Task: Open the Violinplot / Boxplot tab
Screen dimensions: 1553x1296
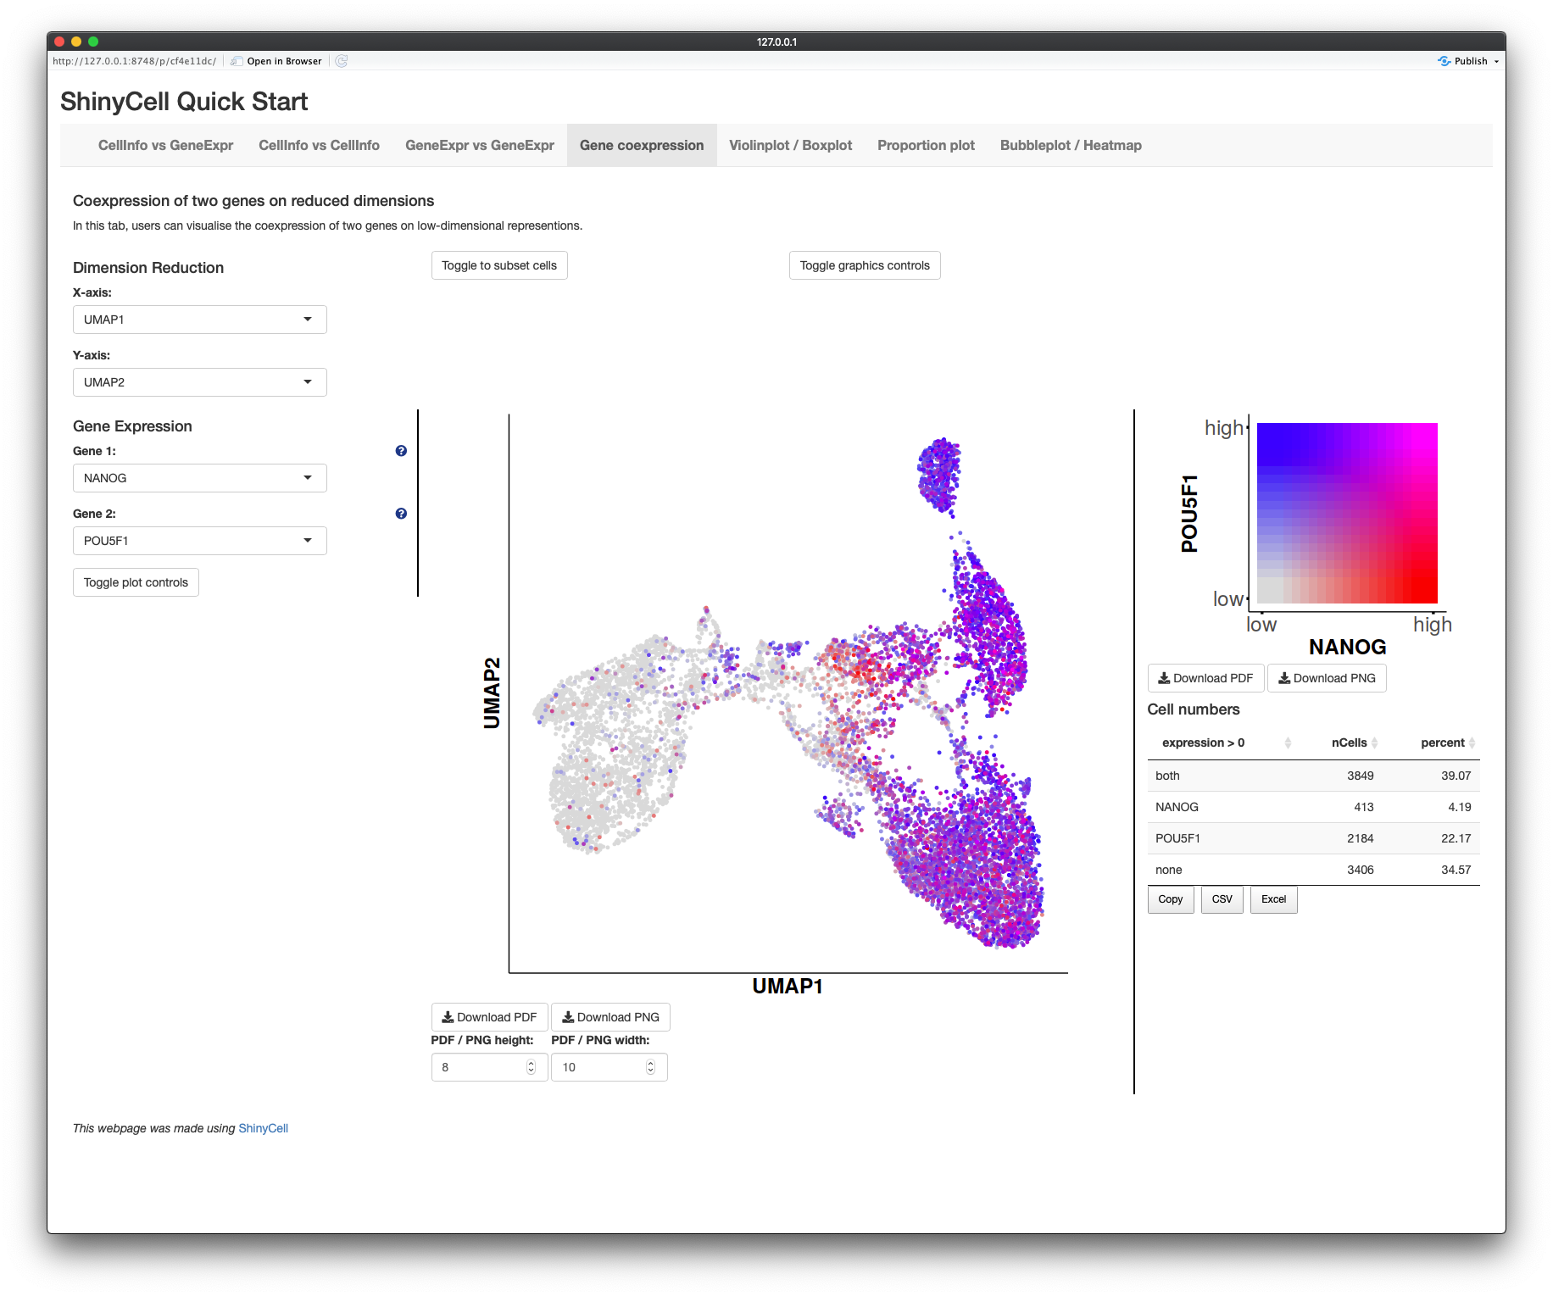Action: click(790, 145)
